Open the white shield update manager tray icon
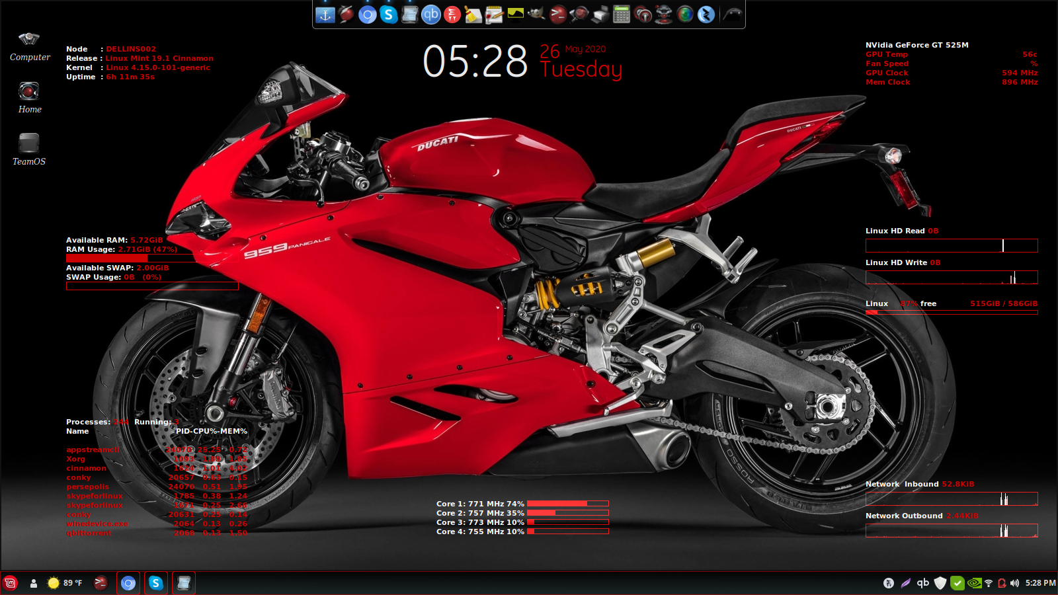1058x595 pixels. point(940,583)
